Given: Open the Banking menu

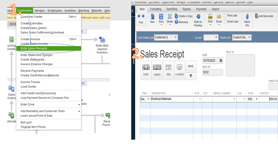Looking at the screenshot, I should coord(84,11).
